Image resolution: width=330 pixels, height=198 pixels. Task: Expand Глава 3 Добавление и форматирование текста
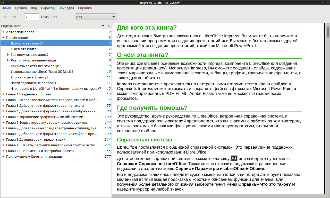(x=3, y=105)
